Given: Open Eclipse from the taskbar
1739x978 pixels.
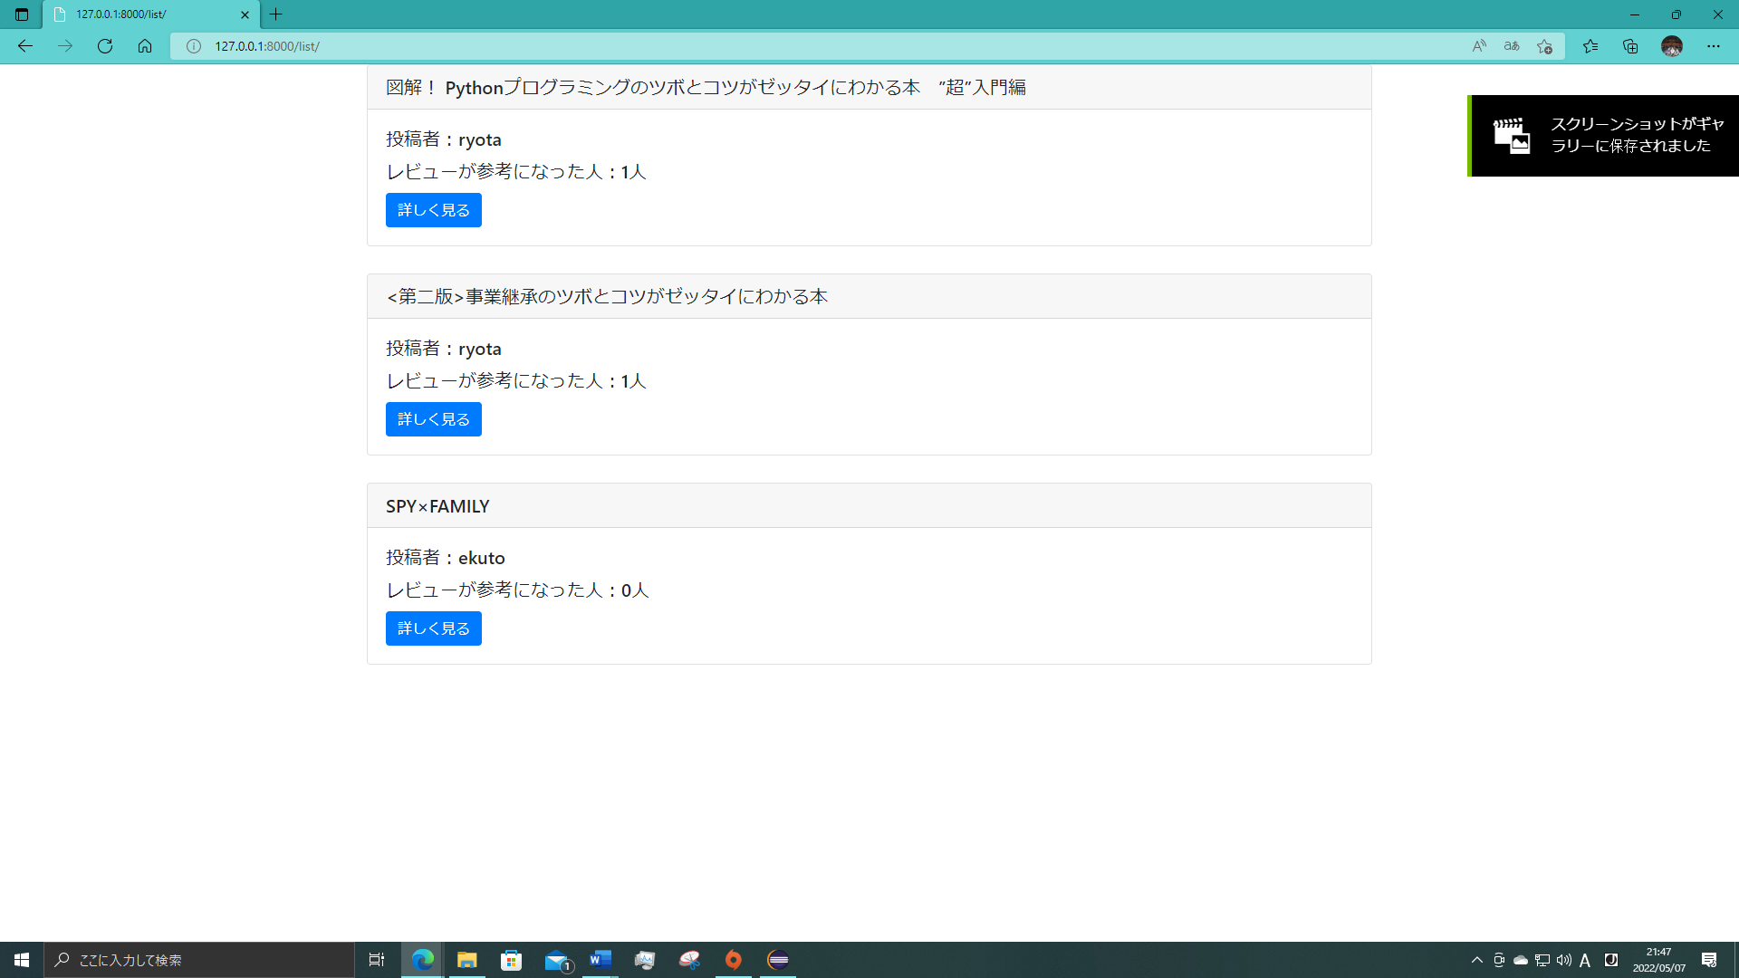Looking at the screenshot, I should (x=778, y=961).
